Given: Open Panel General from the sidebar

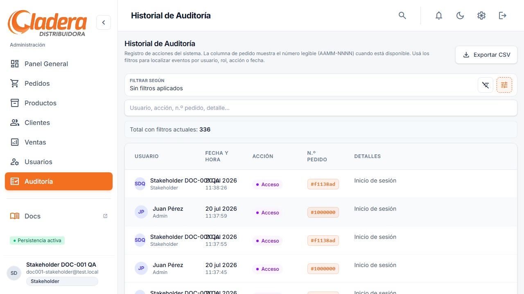Looking at the screenshot, I should [x=59, y=64].
